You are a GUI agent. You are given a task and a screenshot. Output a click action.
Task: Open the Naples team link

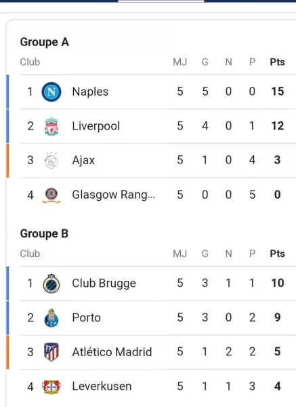pyautogui.click(x=90, y=92)
